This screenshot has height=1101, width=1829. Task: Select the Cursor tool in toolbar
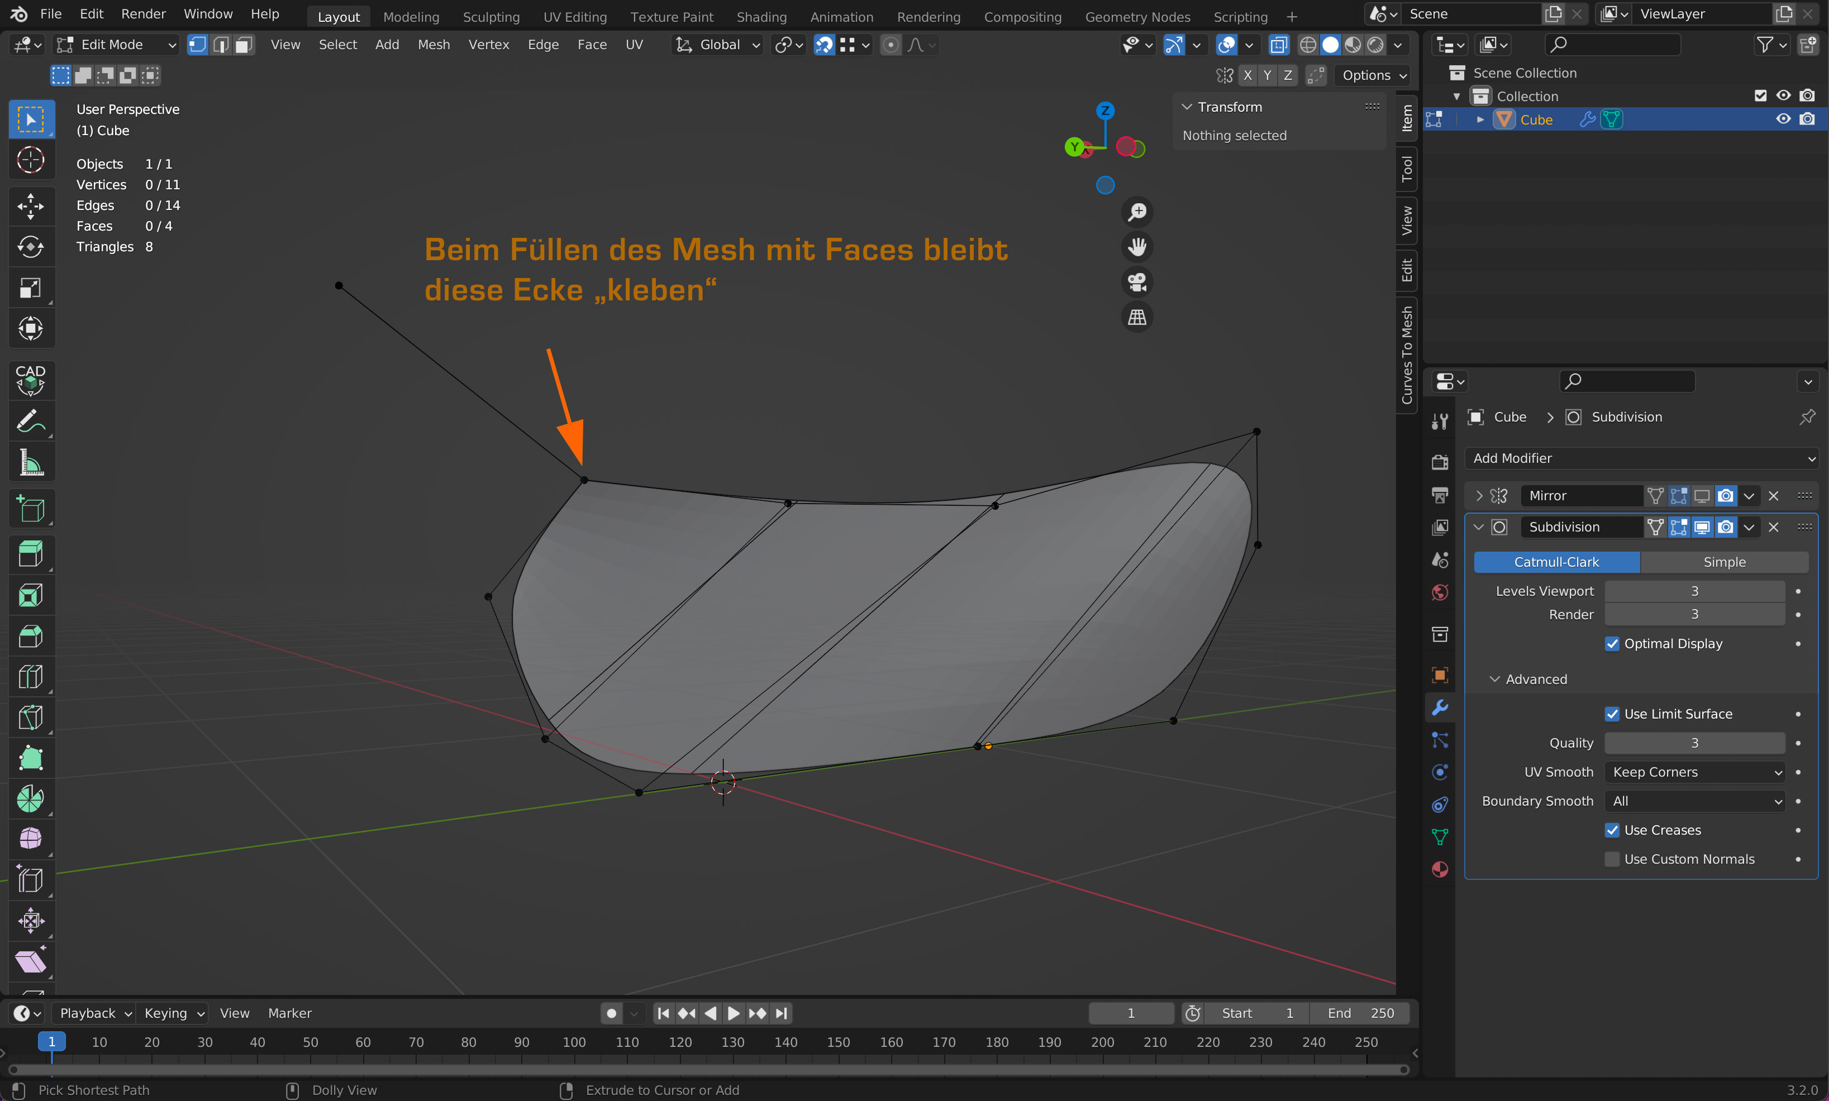pos(30,160)
